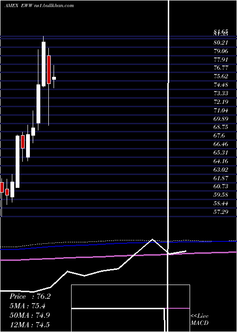Click the 59.58 price axis label
The height and width of the screenshot is (332, 237).
pyautogui.click(x=221, y=195)
